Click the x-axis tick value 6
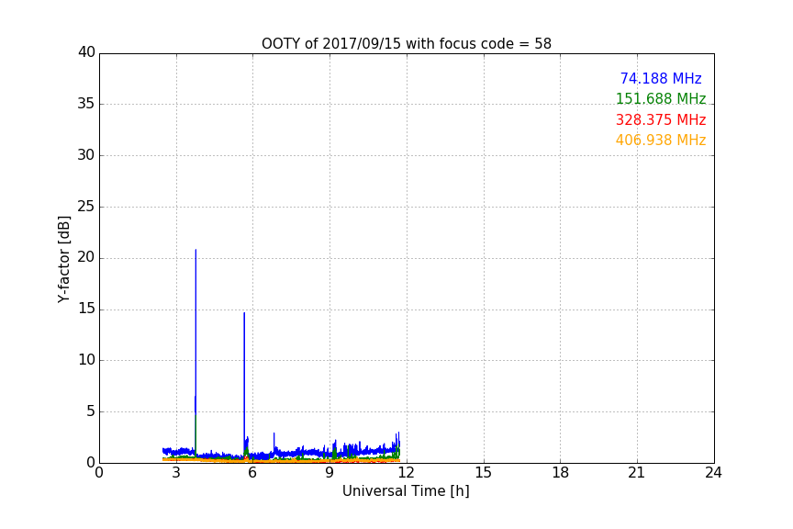 click(252, 473)
